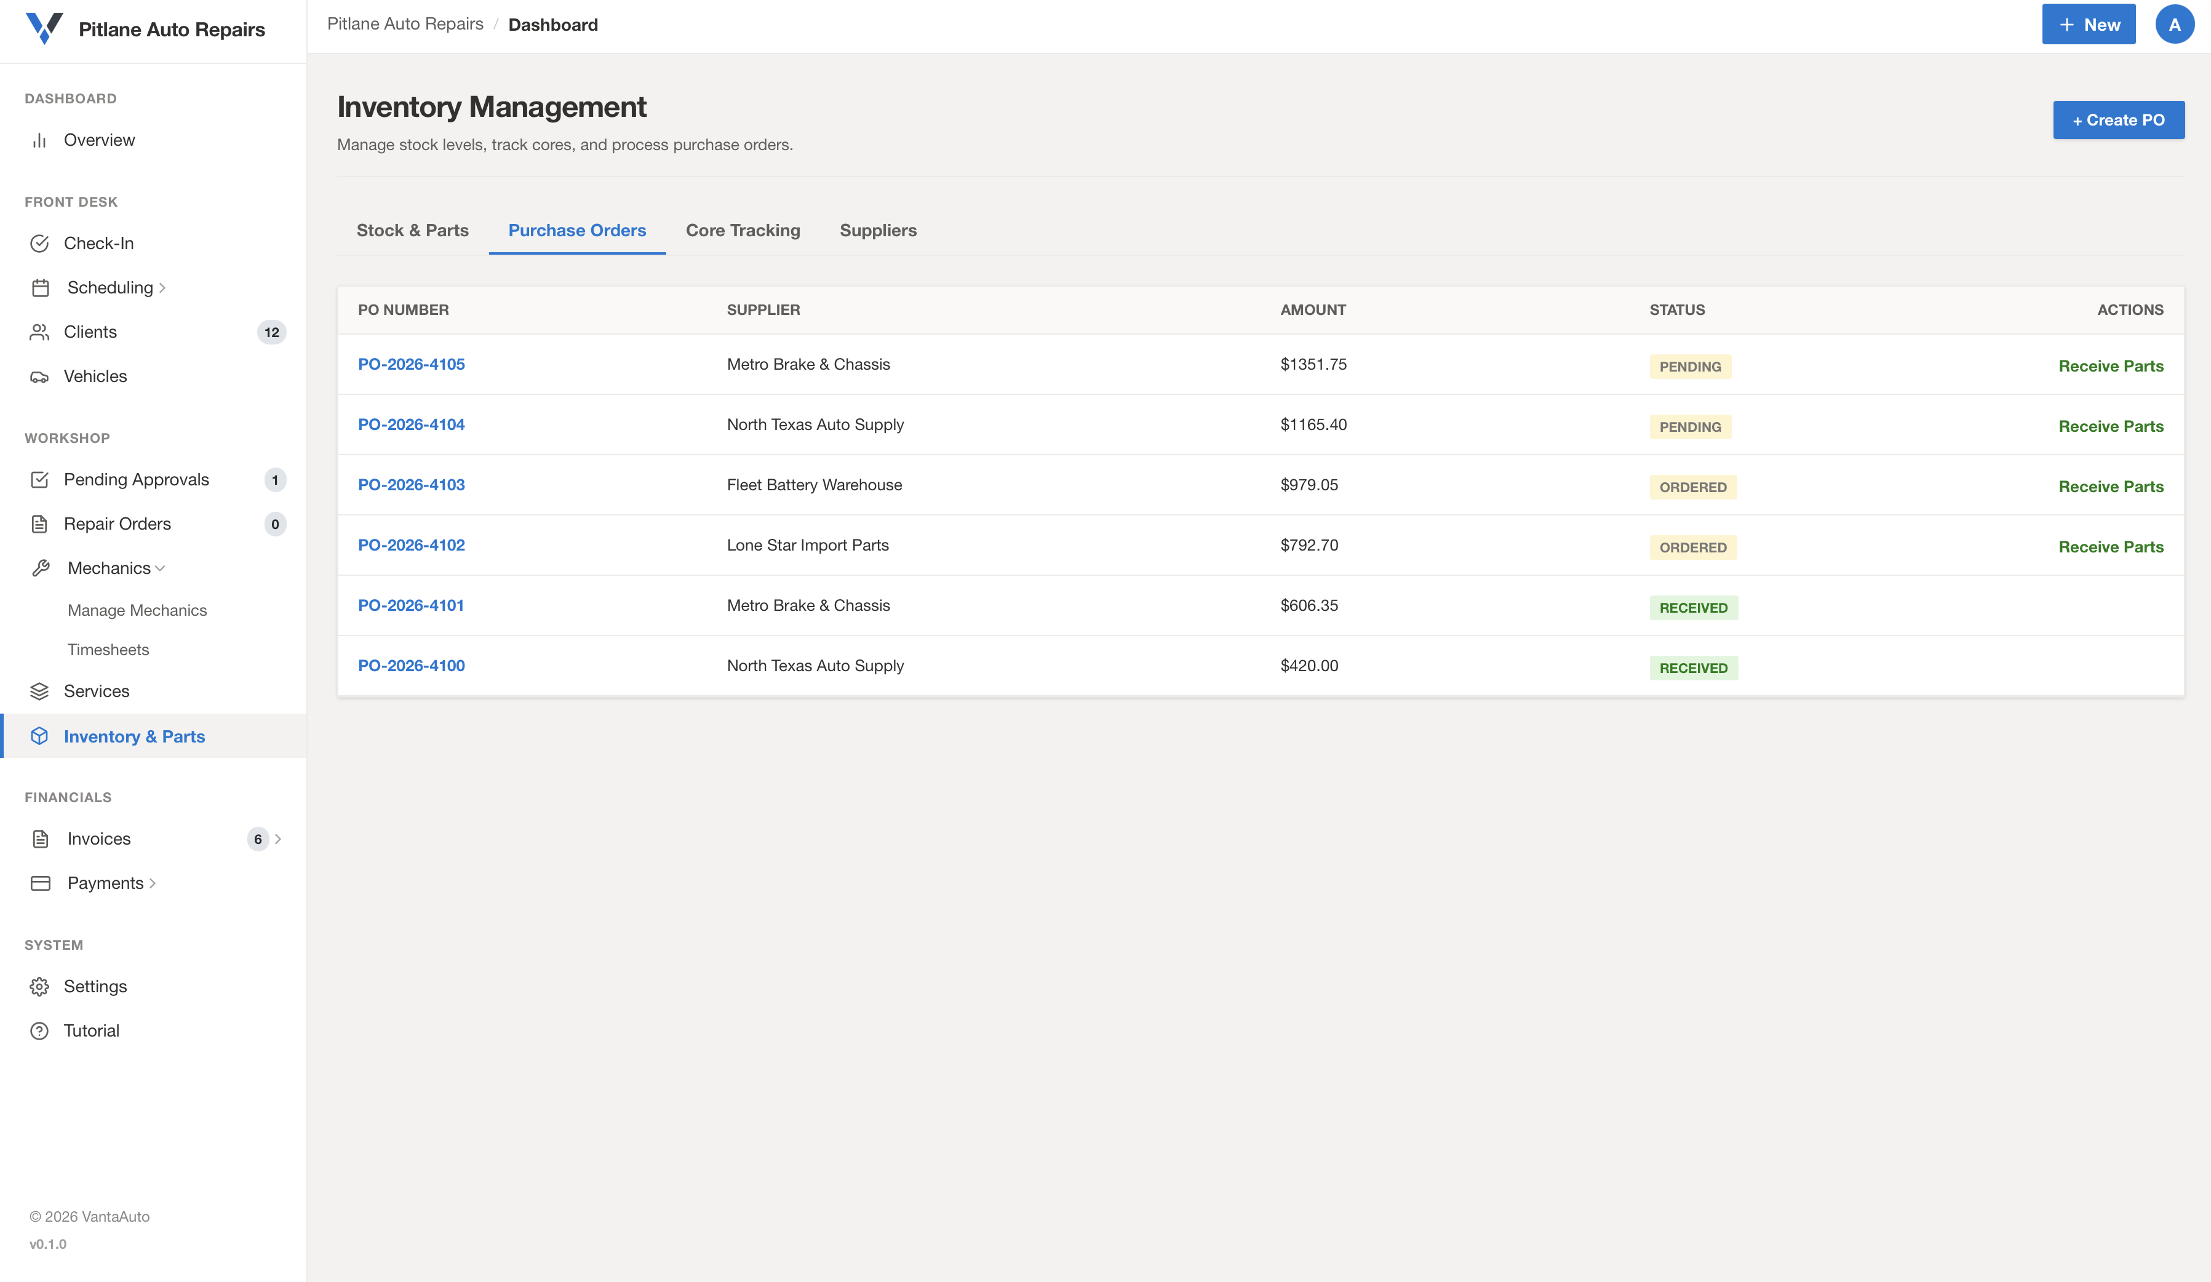
Task: Click the Invoices file icon
Action: 41,839
